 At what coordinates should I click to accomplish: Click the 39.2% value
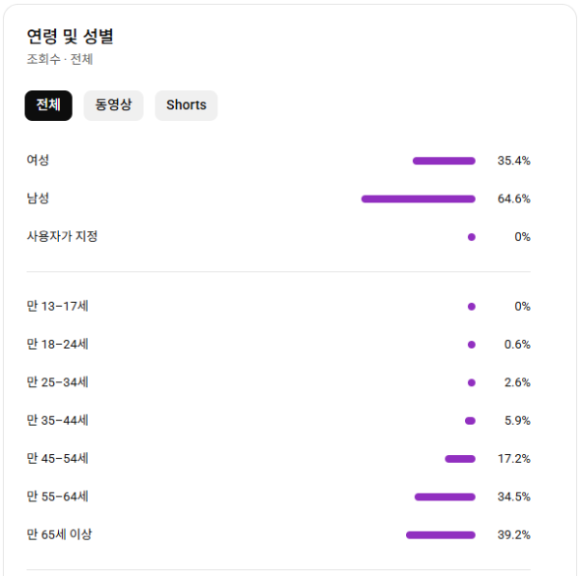513,534
